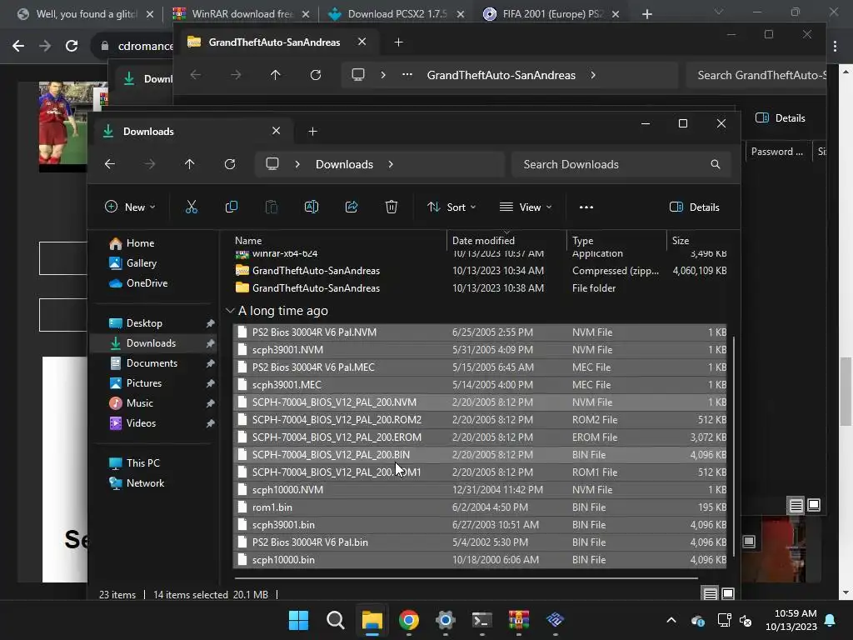Open taskbar Search
Viewport: 853px width, 640px height.
coord(335,620)
